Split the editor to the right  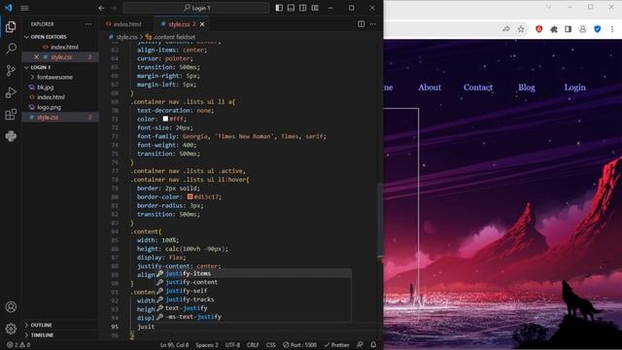click(361, 24)
